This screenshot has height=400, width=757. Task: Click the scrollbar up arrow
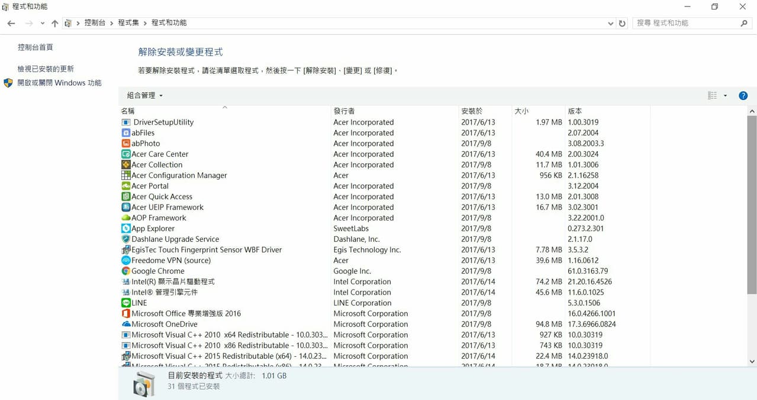click(x=752, y=111)
